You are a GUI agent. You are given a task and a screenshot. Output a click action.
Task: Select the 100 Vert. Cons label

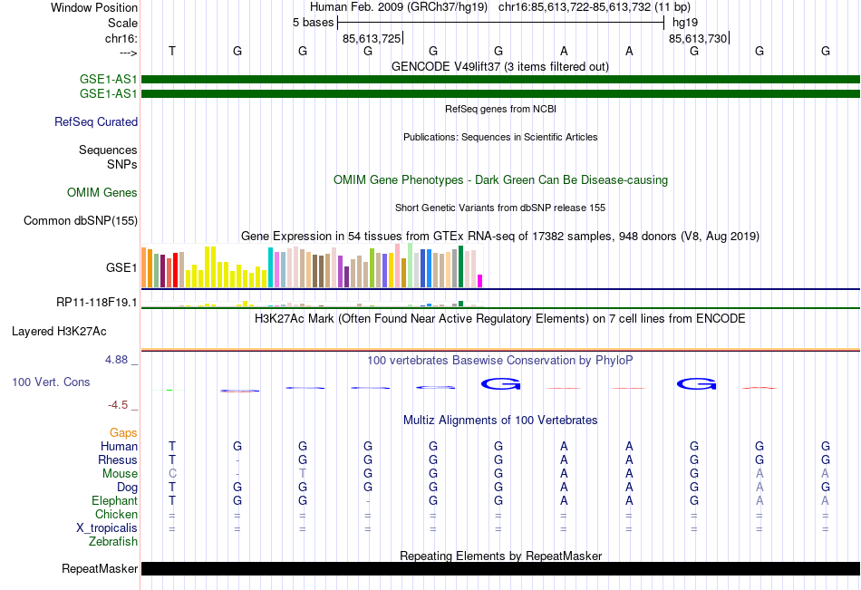(x=51, y=382)
